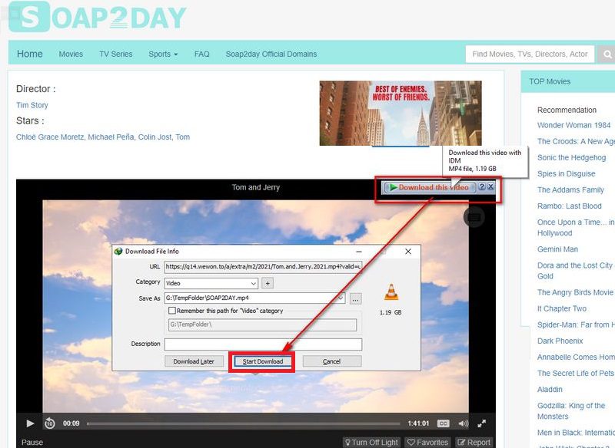Toggle closed captions with the CC icon
The height and width of the screenshot is (448, 615).
point(444,423)
